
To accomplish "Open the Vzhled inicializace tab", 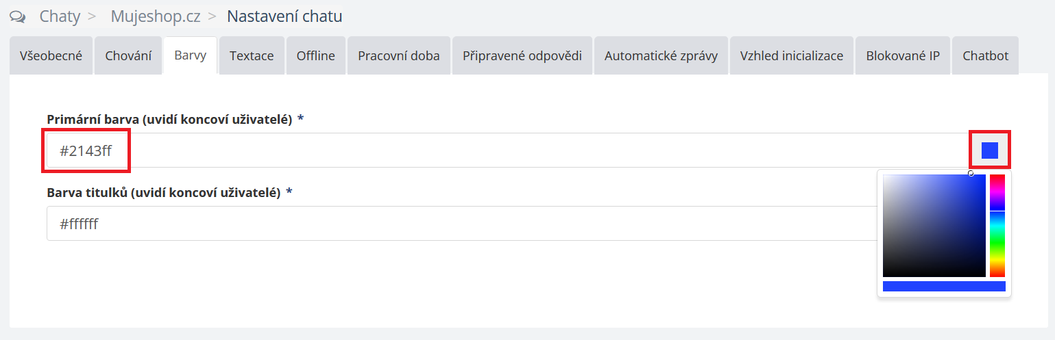I will (x=791, y=56).
